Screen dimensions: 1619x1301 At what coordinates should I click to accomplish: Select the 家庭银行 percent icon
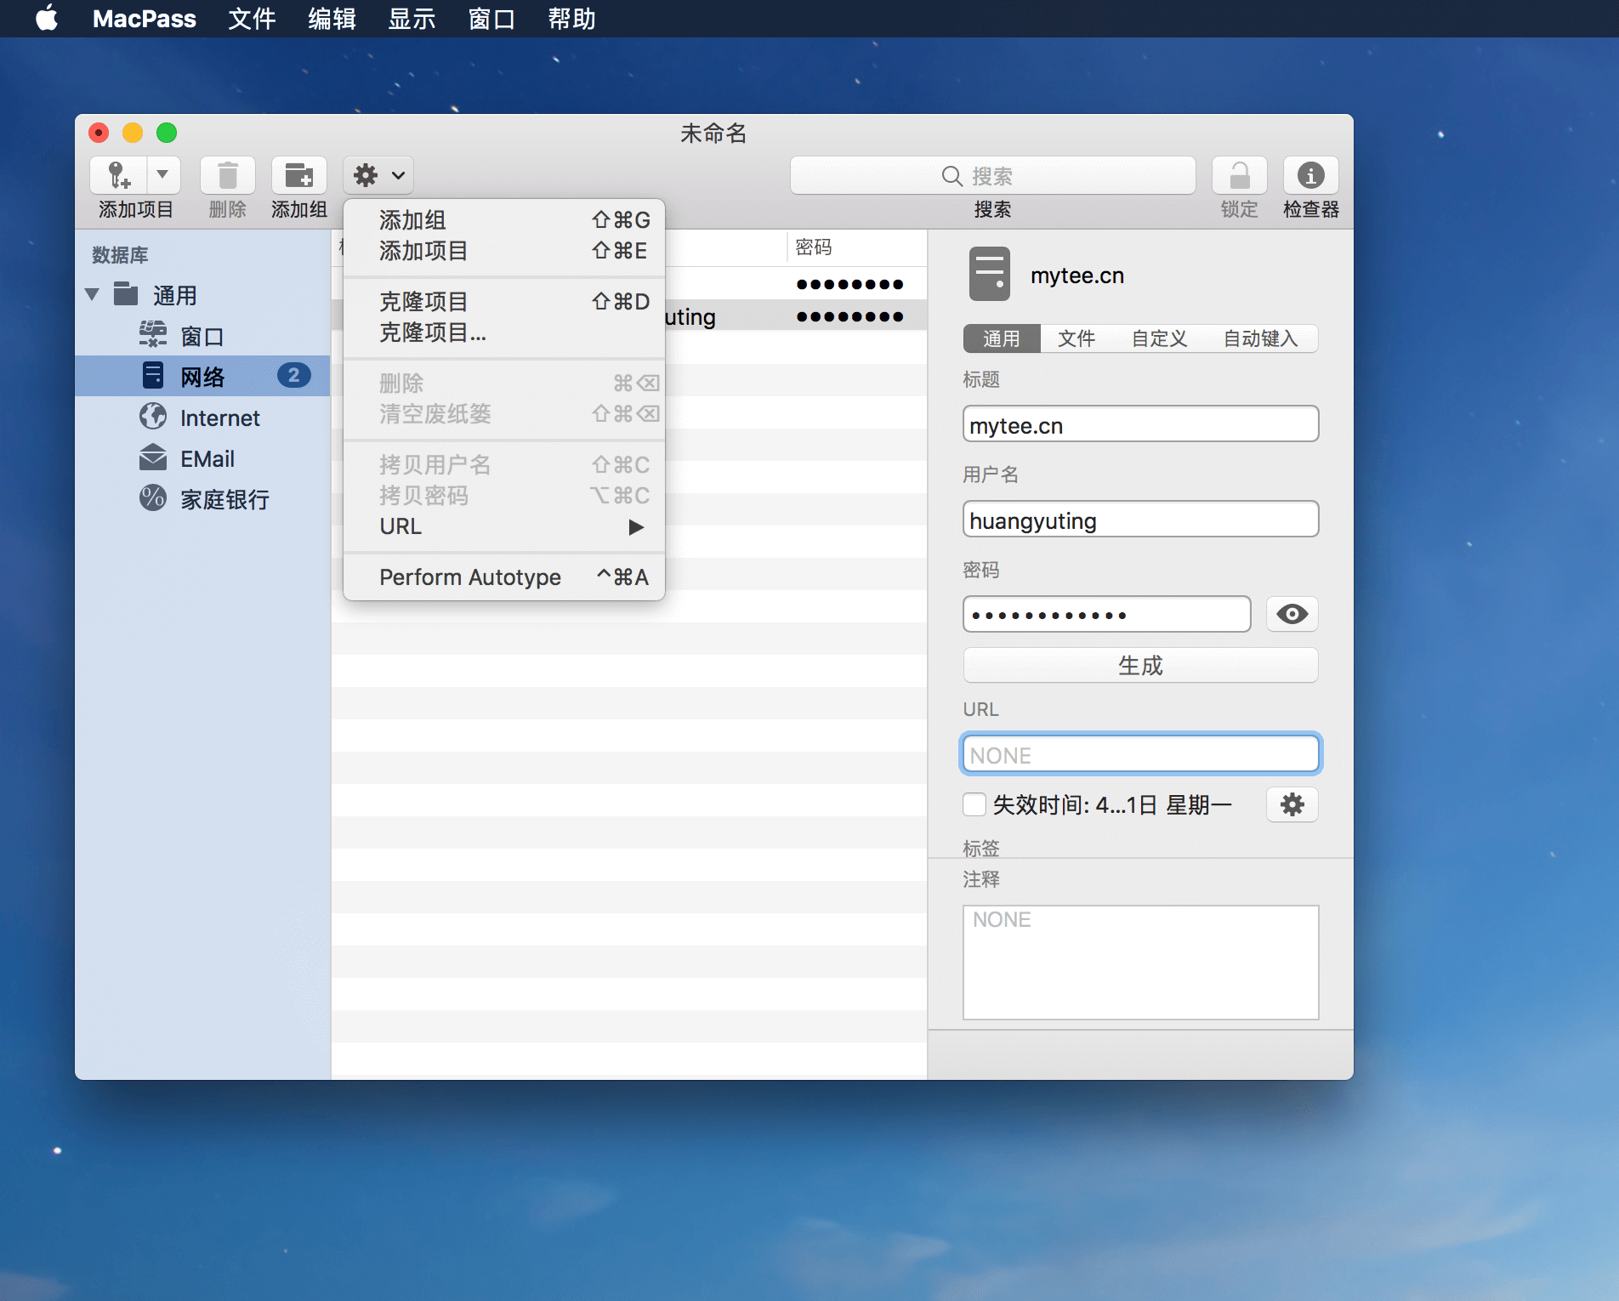153,498
